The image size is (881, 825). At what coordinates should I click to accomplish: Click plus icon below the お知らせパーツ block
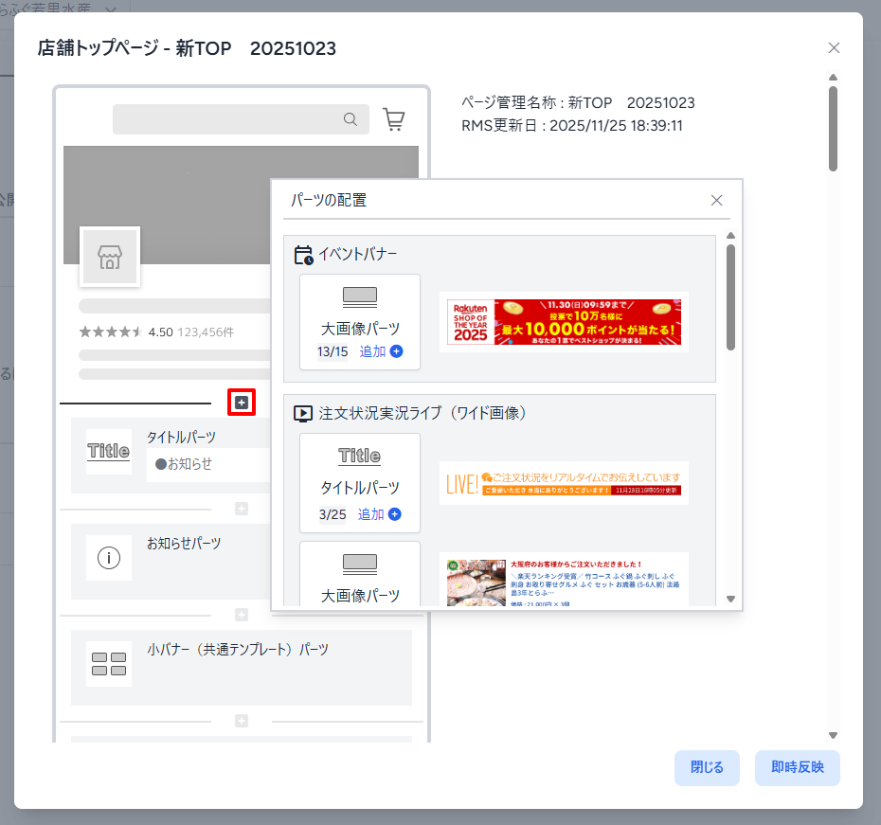point(242,615)
